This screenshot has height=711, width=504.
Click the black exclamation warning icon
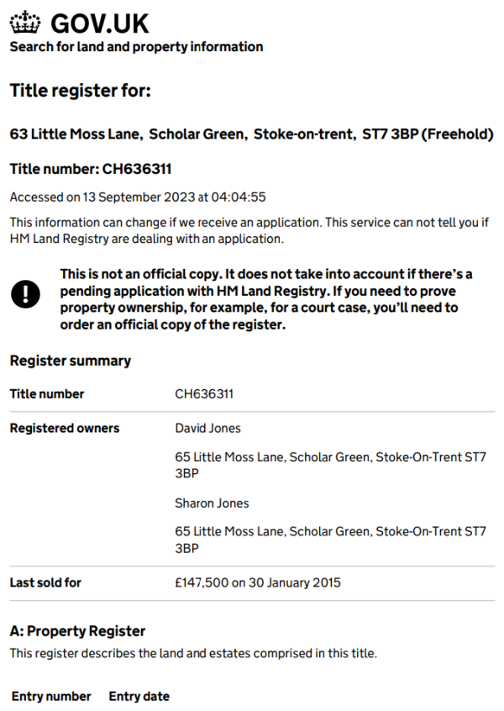[x=25, y=294]
